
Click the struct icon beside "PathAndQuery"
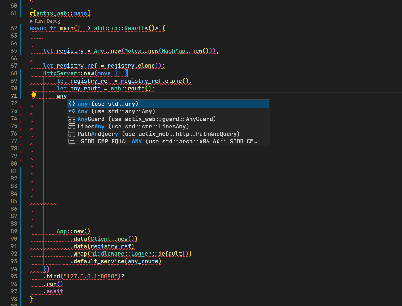click(x=72, y=134)
